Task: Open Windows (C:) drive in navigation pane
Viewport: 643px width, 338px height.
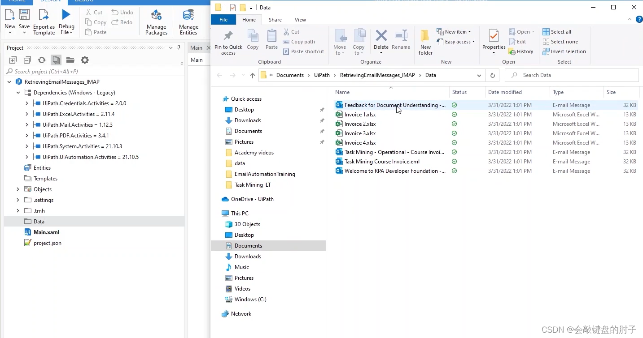Action: (250, 299)
